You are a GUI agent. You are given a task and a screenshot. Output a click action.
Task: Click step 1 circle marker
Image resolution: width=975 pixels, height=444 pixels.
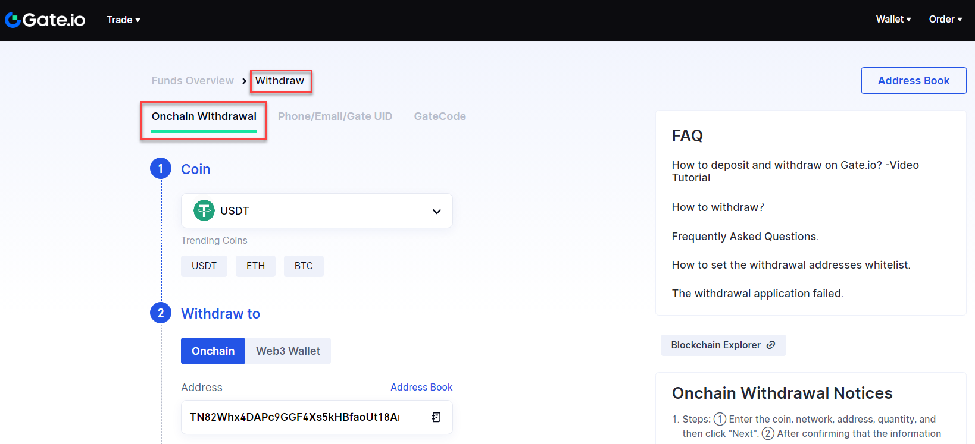(161, 169)
